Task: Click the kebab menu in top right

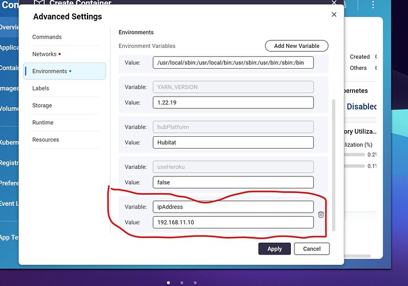Action: [x=373, y=5]
